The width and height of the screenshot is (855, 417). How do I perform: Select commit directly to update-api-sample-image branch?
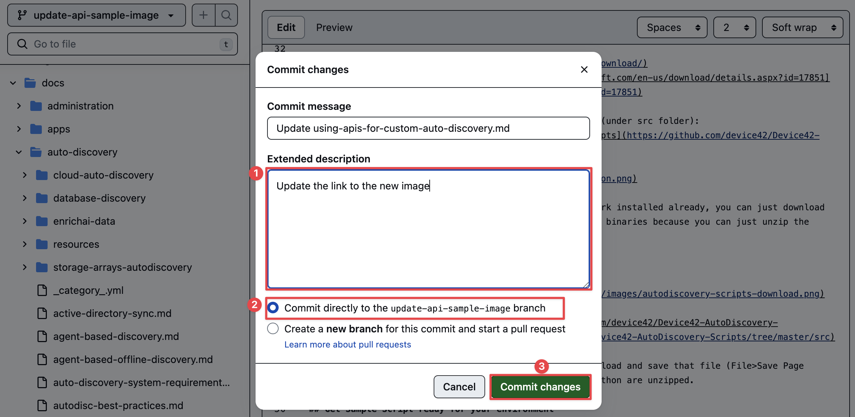pyautogui.click(x=273, y=308)
